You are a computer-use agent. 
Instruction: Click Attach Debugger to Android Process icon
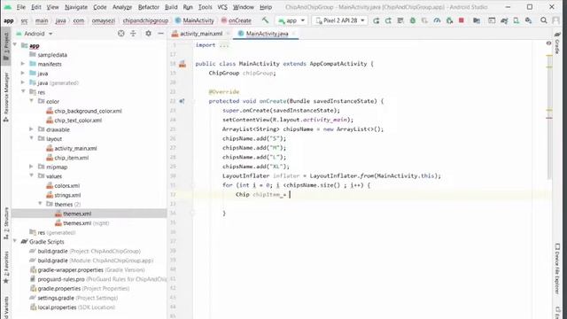(449, 20)
